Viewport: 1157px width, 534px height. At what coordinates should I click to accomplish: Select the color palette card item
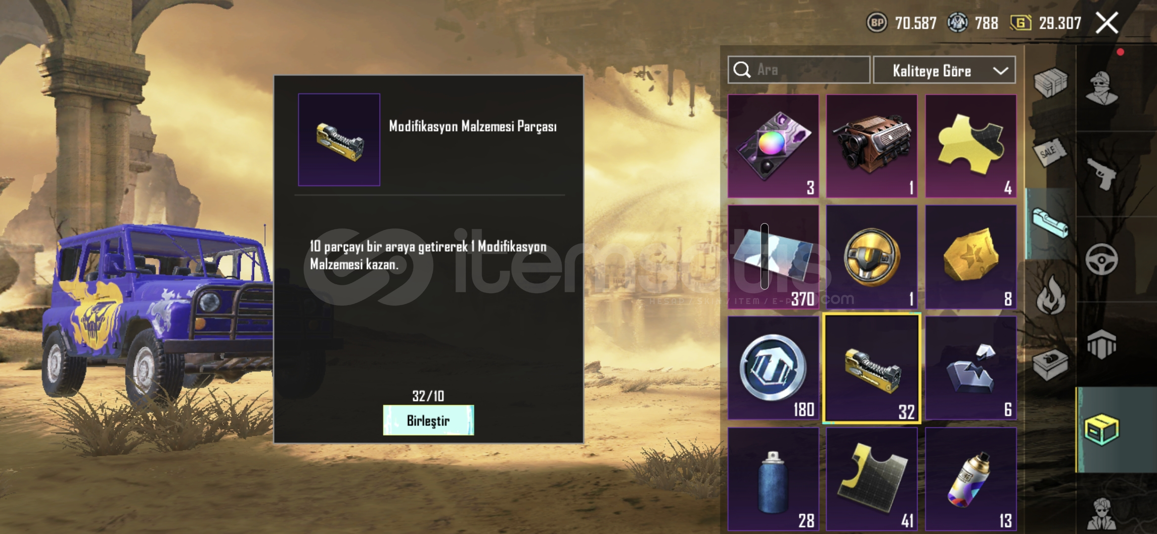coord(773,146)
